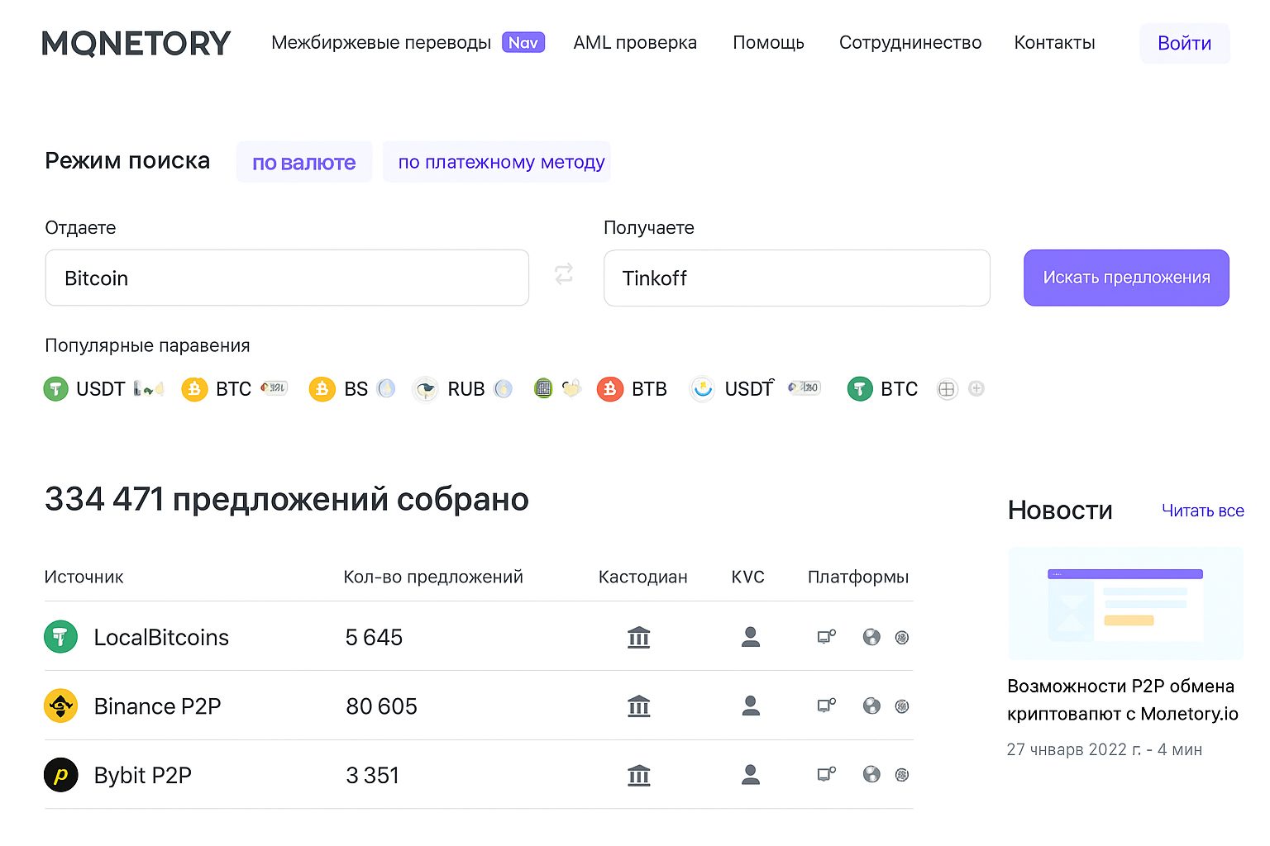This screenshot has width=1270, height=846.
Task: Click globe platform icon in Bybit P2P row
Action: [871, 774]
